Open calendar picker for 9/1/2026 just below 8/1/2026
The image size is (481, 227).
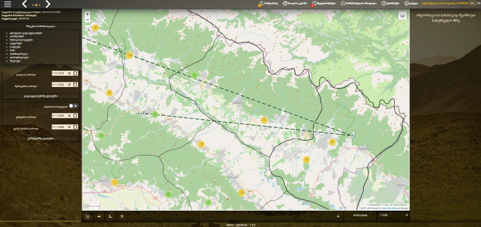point(75,127)
